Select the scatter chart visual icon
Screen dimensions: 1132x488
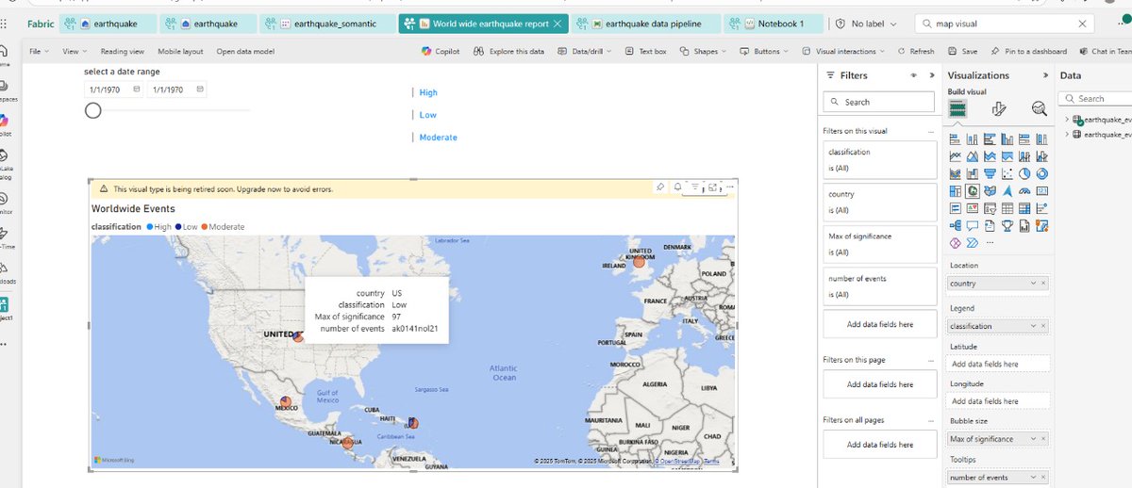(1007, 173)
